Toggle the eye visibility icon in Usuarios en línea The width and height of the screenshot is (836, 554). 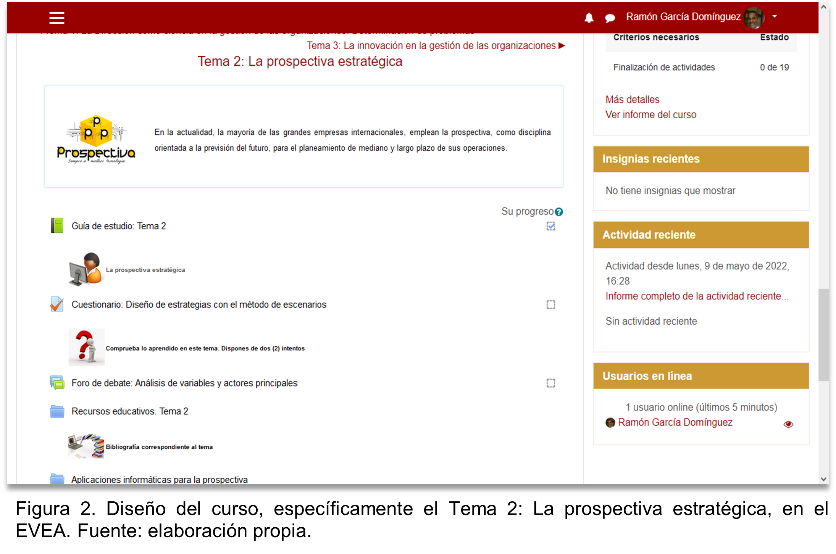[788, 424]
